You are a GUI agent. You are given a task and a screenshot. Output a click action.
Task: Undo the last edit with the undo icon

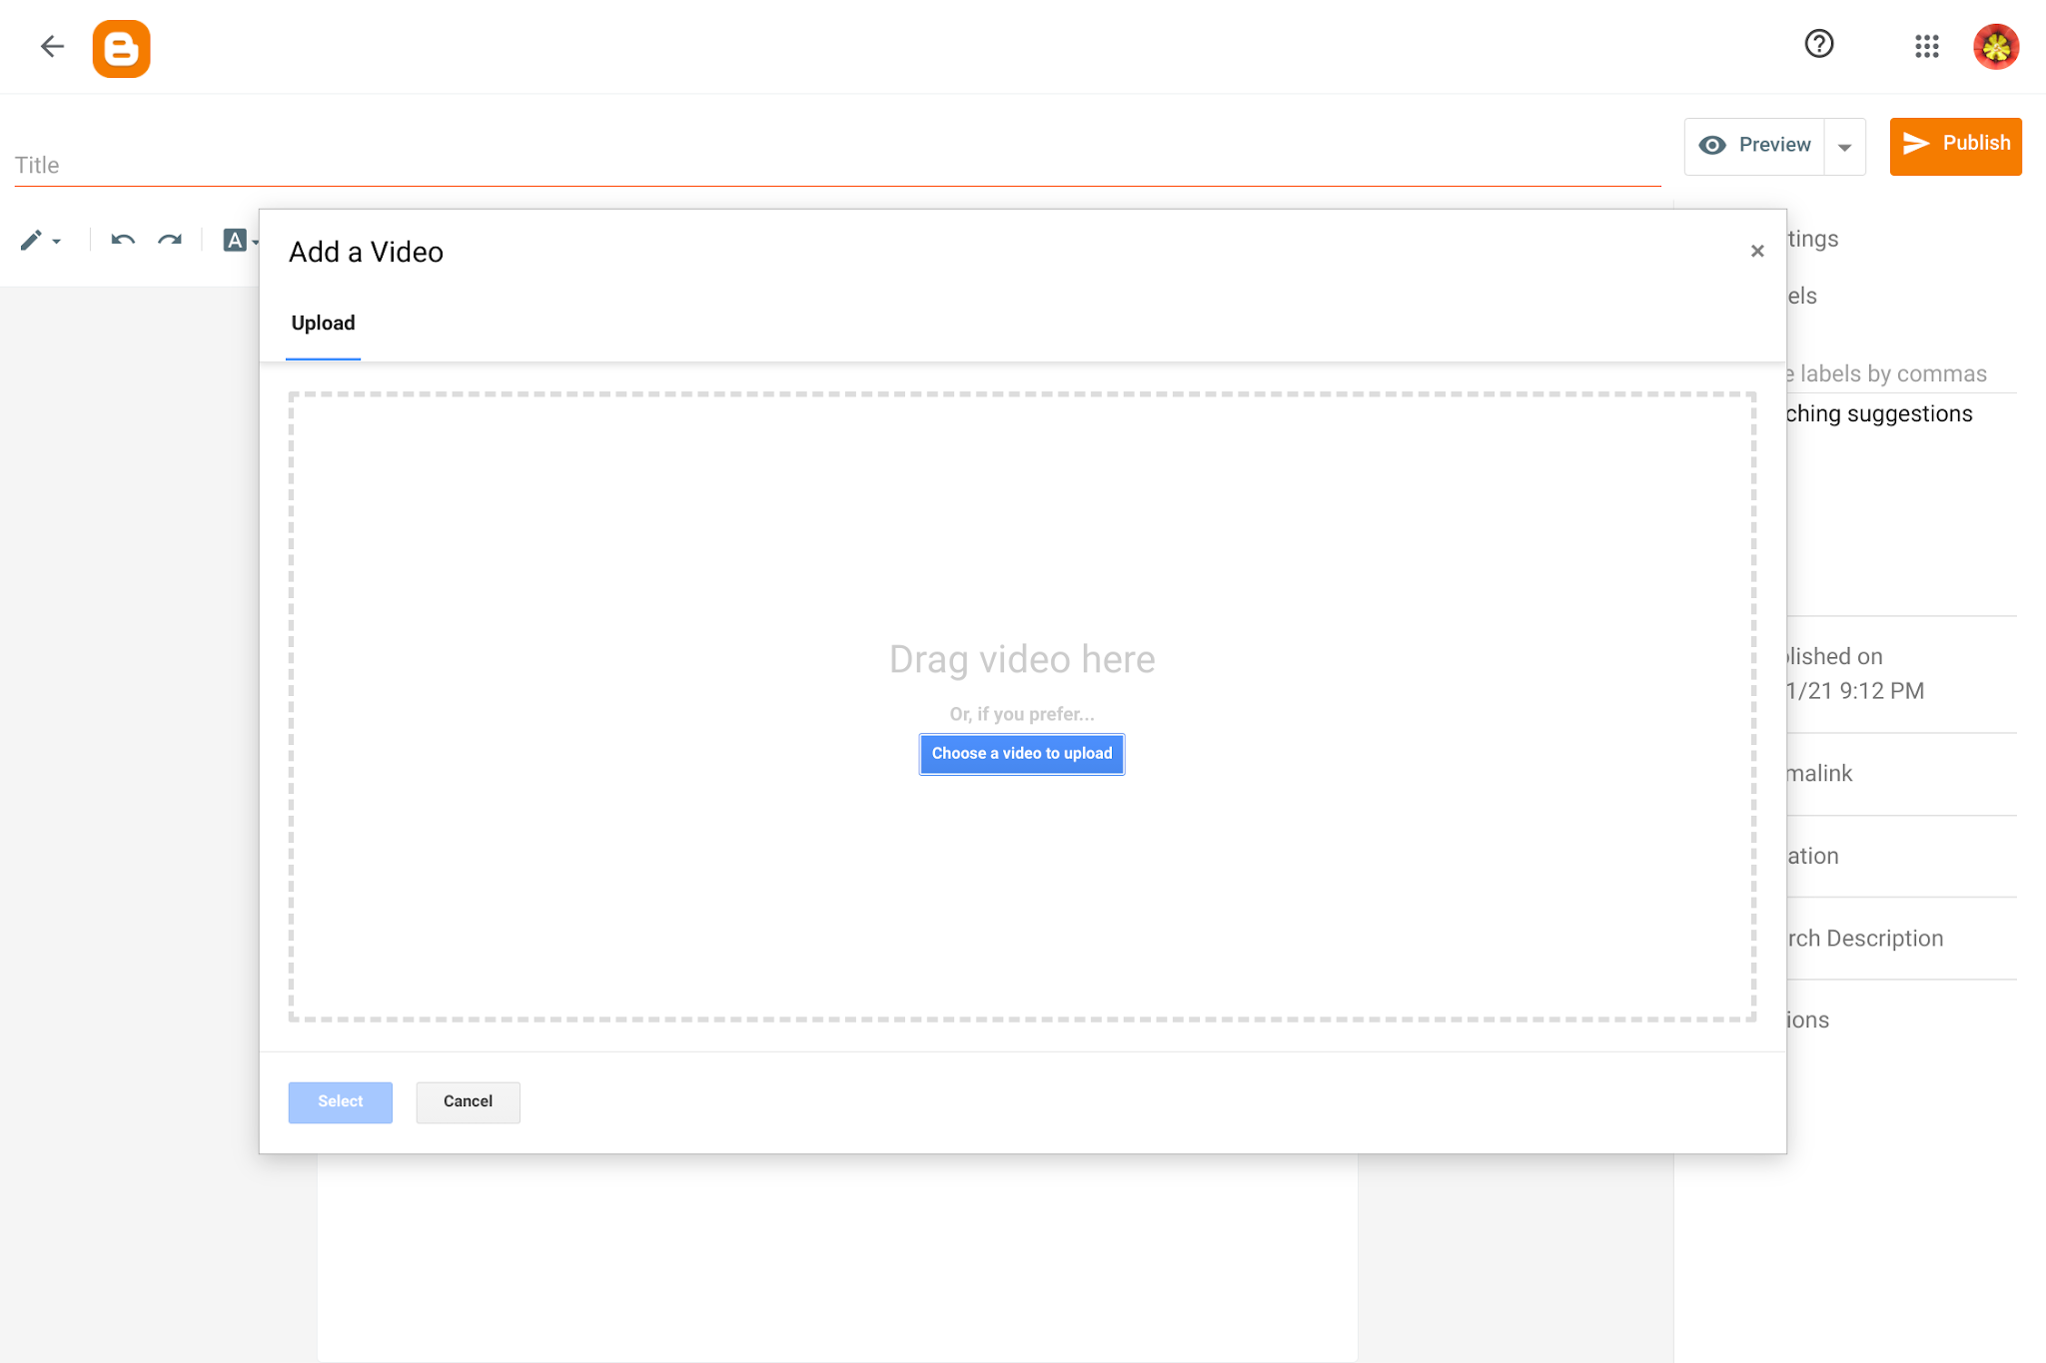click(122, 240)
